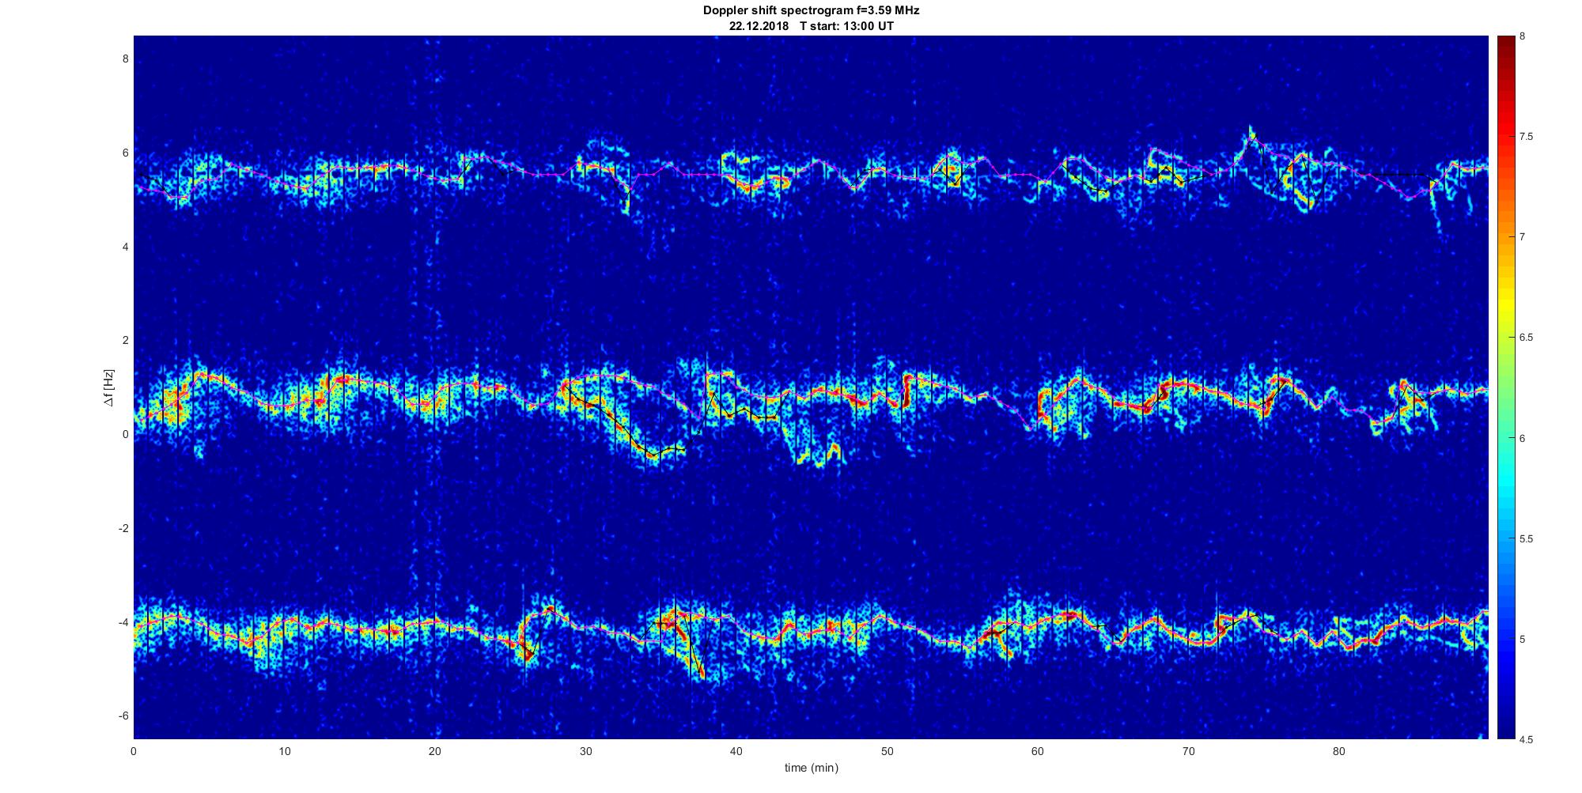The width and height of the screenshot is (1582, 793).
Task: Click the x-axis tick label '80'
Action: point(1339,751)
